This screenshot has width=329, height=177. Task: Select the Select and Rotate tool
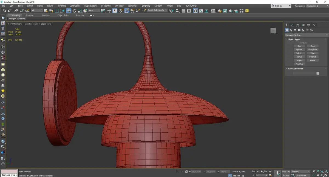pos(74,11)
